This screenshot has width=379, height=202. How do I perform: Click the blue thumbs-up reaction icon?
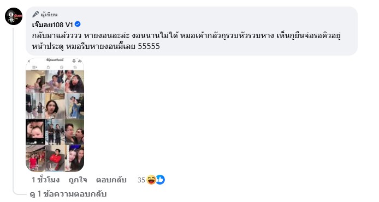click(161, 180)
